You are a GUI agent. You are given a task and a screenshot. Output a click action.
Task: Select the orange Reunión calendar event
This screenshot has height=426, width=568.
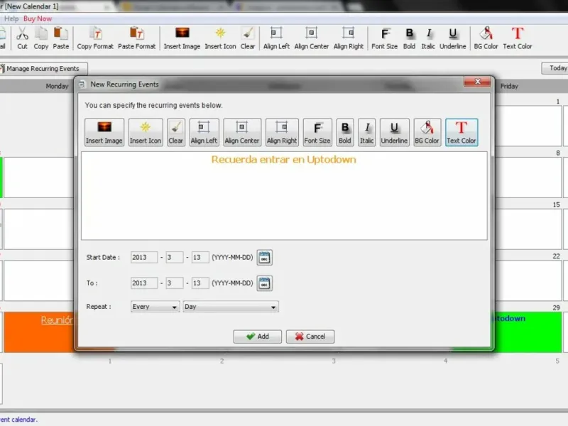point(40,332)
